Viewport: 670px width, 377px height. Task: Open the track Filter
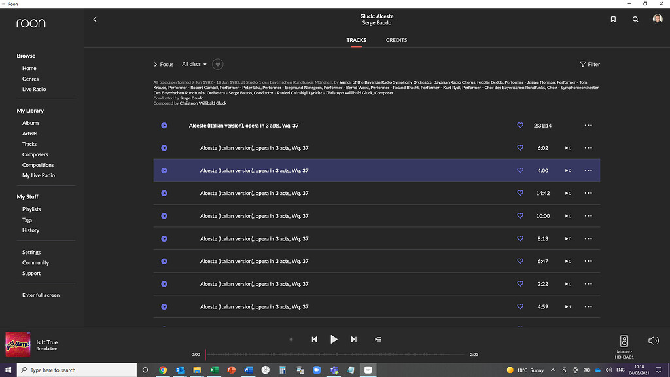coord(590,64)
